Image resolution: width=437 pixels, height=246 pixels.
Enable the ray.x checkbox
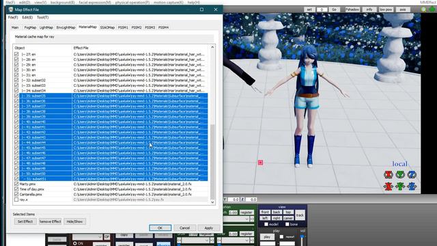(16, 200)
